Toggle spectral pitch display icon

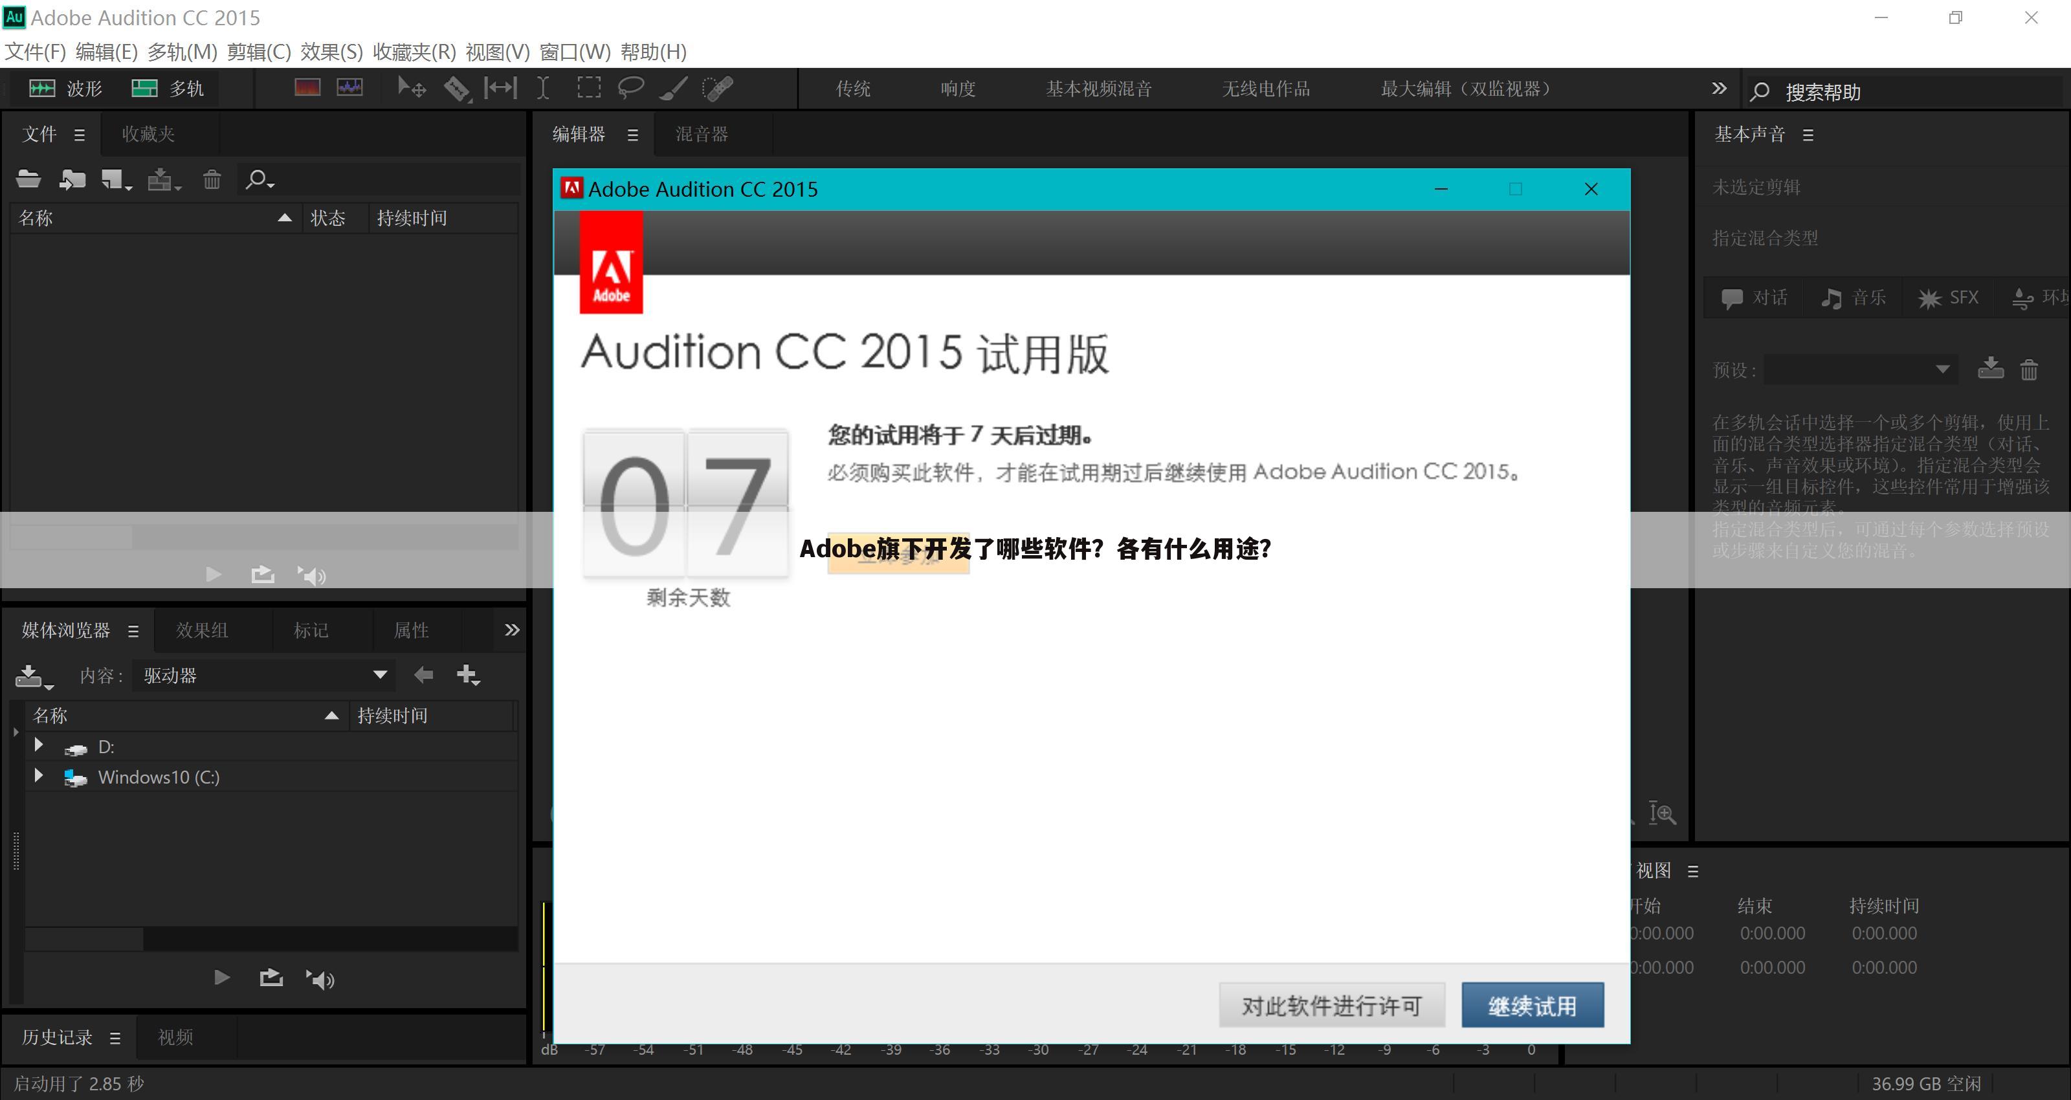(349, 87)
